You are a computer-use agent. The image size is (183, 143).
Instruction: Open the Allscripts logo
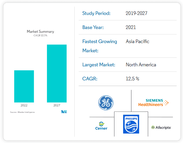click(x=161, y=127)
